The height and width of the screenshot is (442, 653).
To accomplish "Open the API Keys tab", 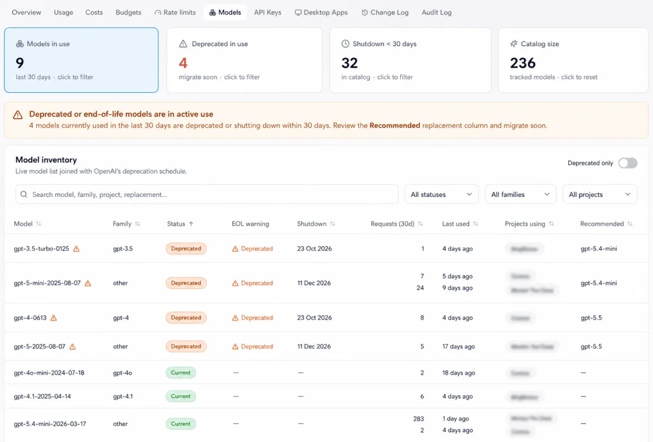I will pos(268,12).
